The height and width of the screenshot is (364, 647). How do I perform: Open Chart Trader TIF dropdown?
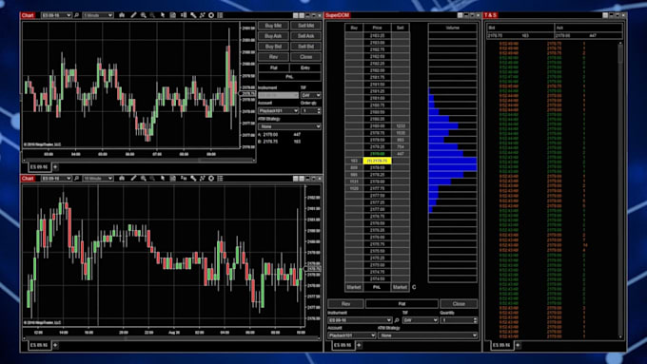311,95
